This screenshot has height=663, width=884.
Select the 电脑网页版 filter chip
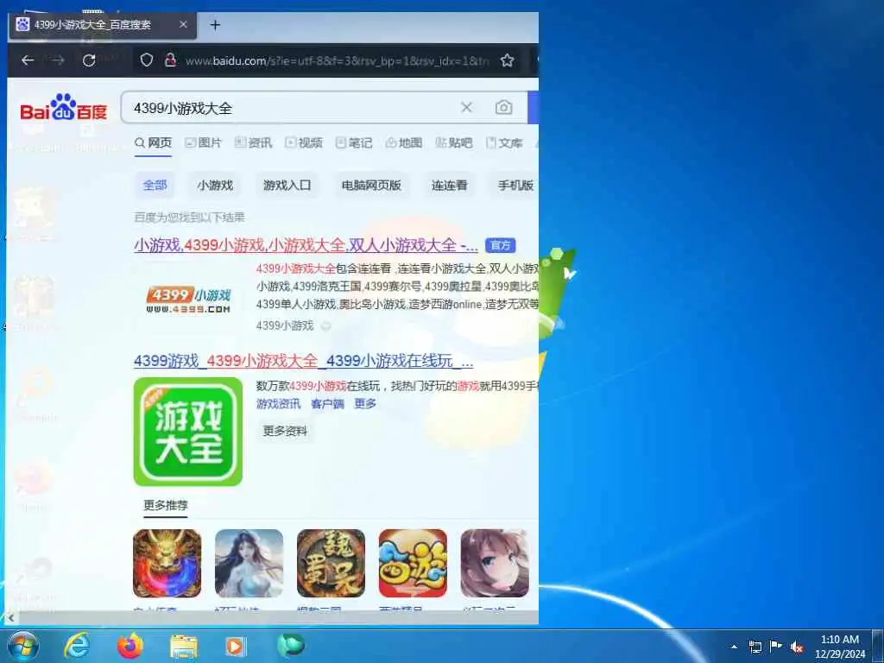click(x=371, y=186)
